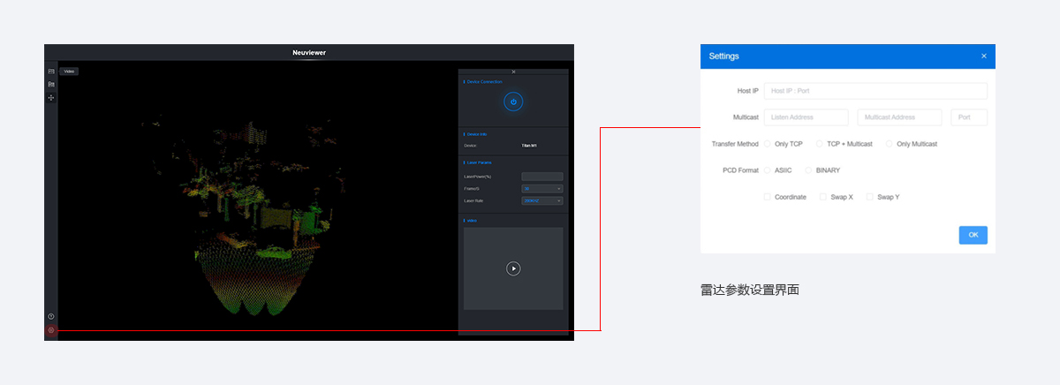Click the Video tab at top left
1060x385 pixels.
point(70,71)
